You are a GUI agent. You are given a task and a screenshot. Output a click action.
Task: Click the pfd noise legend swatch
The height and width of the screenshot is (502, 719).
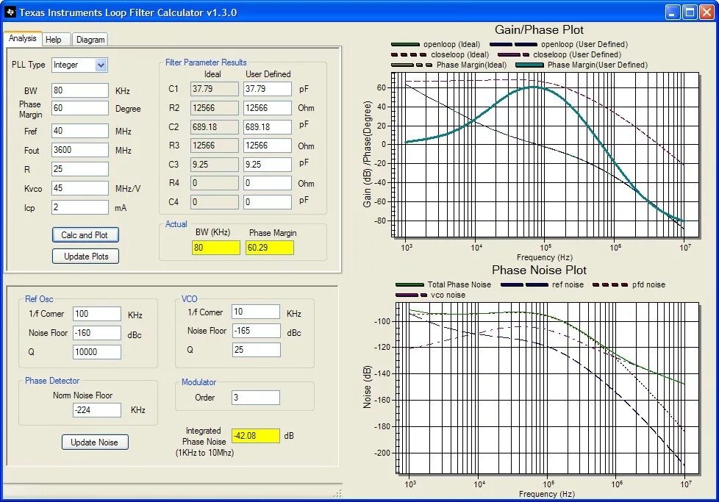click(x=610, y=284)
